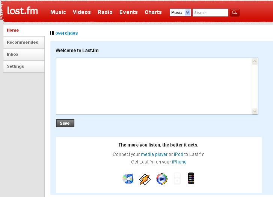The image size is (273, 197).
Task: Click the black iPhone icon
Action: click(x=191, y=178)
